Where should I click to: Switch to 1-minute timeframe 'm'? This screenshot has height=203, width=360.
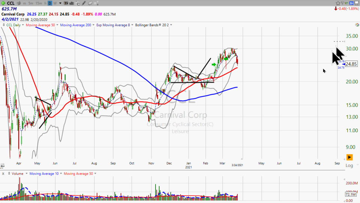coord(25,3)
